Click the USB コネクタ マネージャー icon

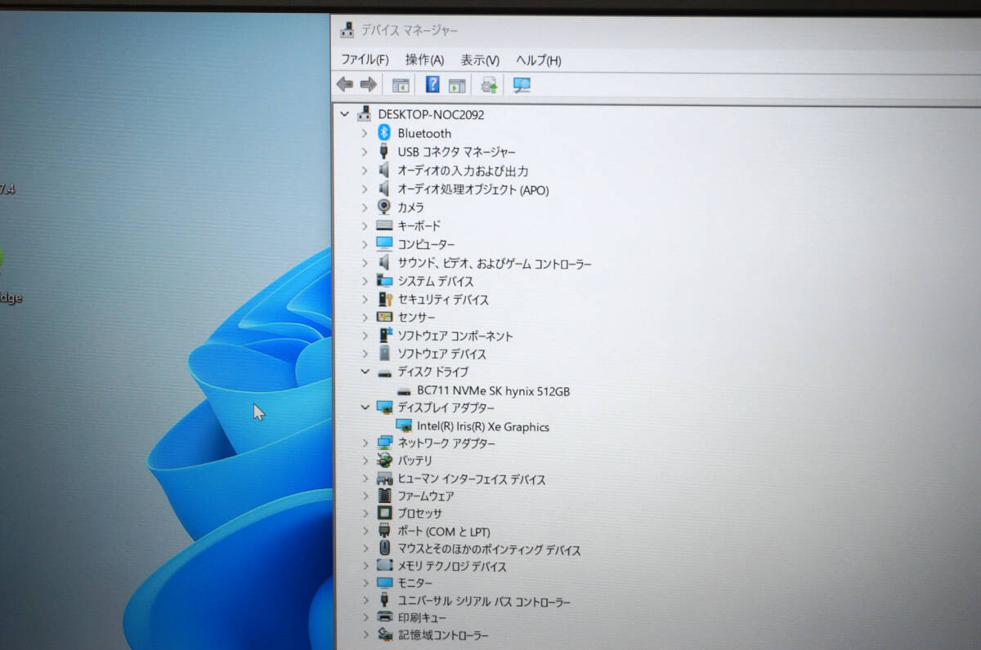pyautogui.click(x=384, y=151)
